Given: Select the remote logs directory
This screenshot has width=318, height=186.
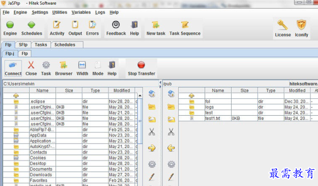Looking at the screenshot, I should [x=248, y=107].
